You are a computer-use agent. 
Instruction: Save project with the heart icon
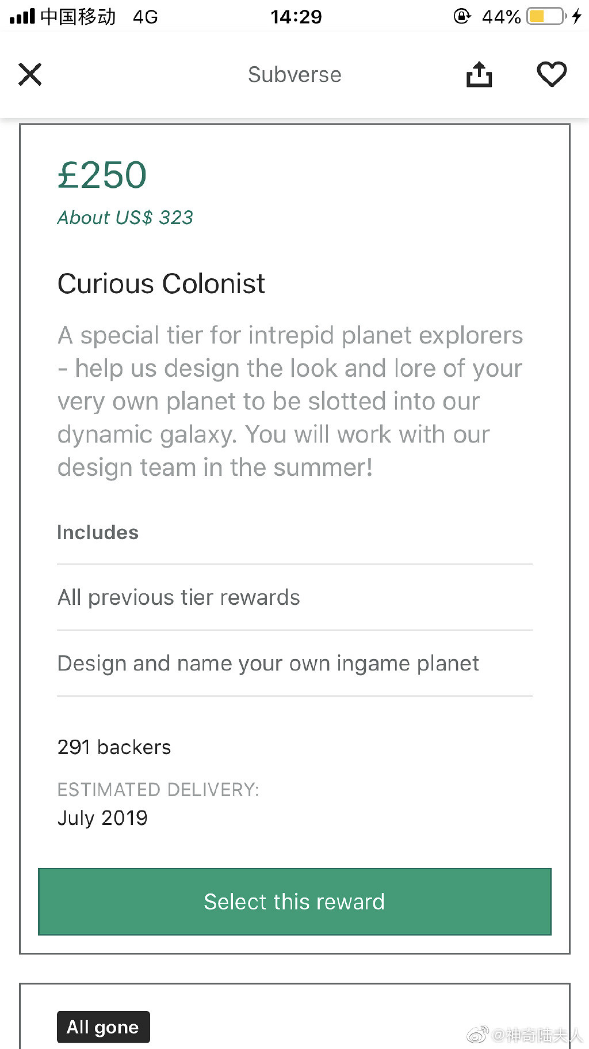[551, 74]
